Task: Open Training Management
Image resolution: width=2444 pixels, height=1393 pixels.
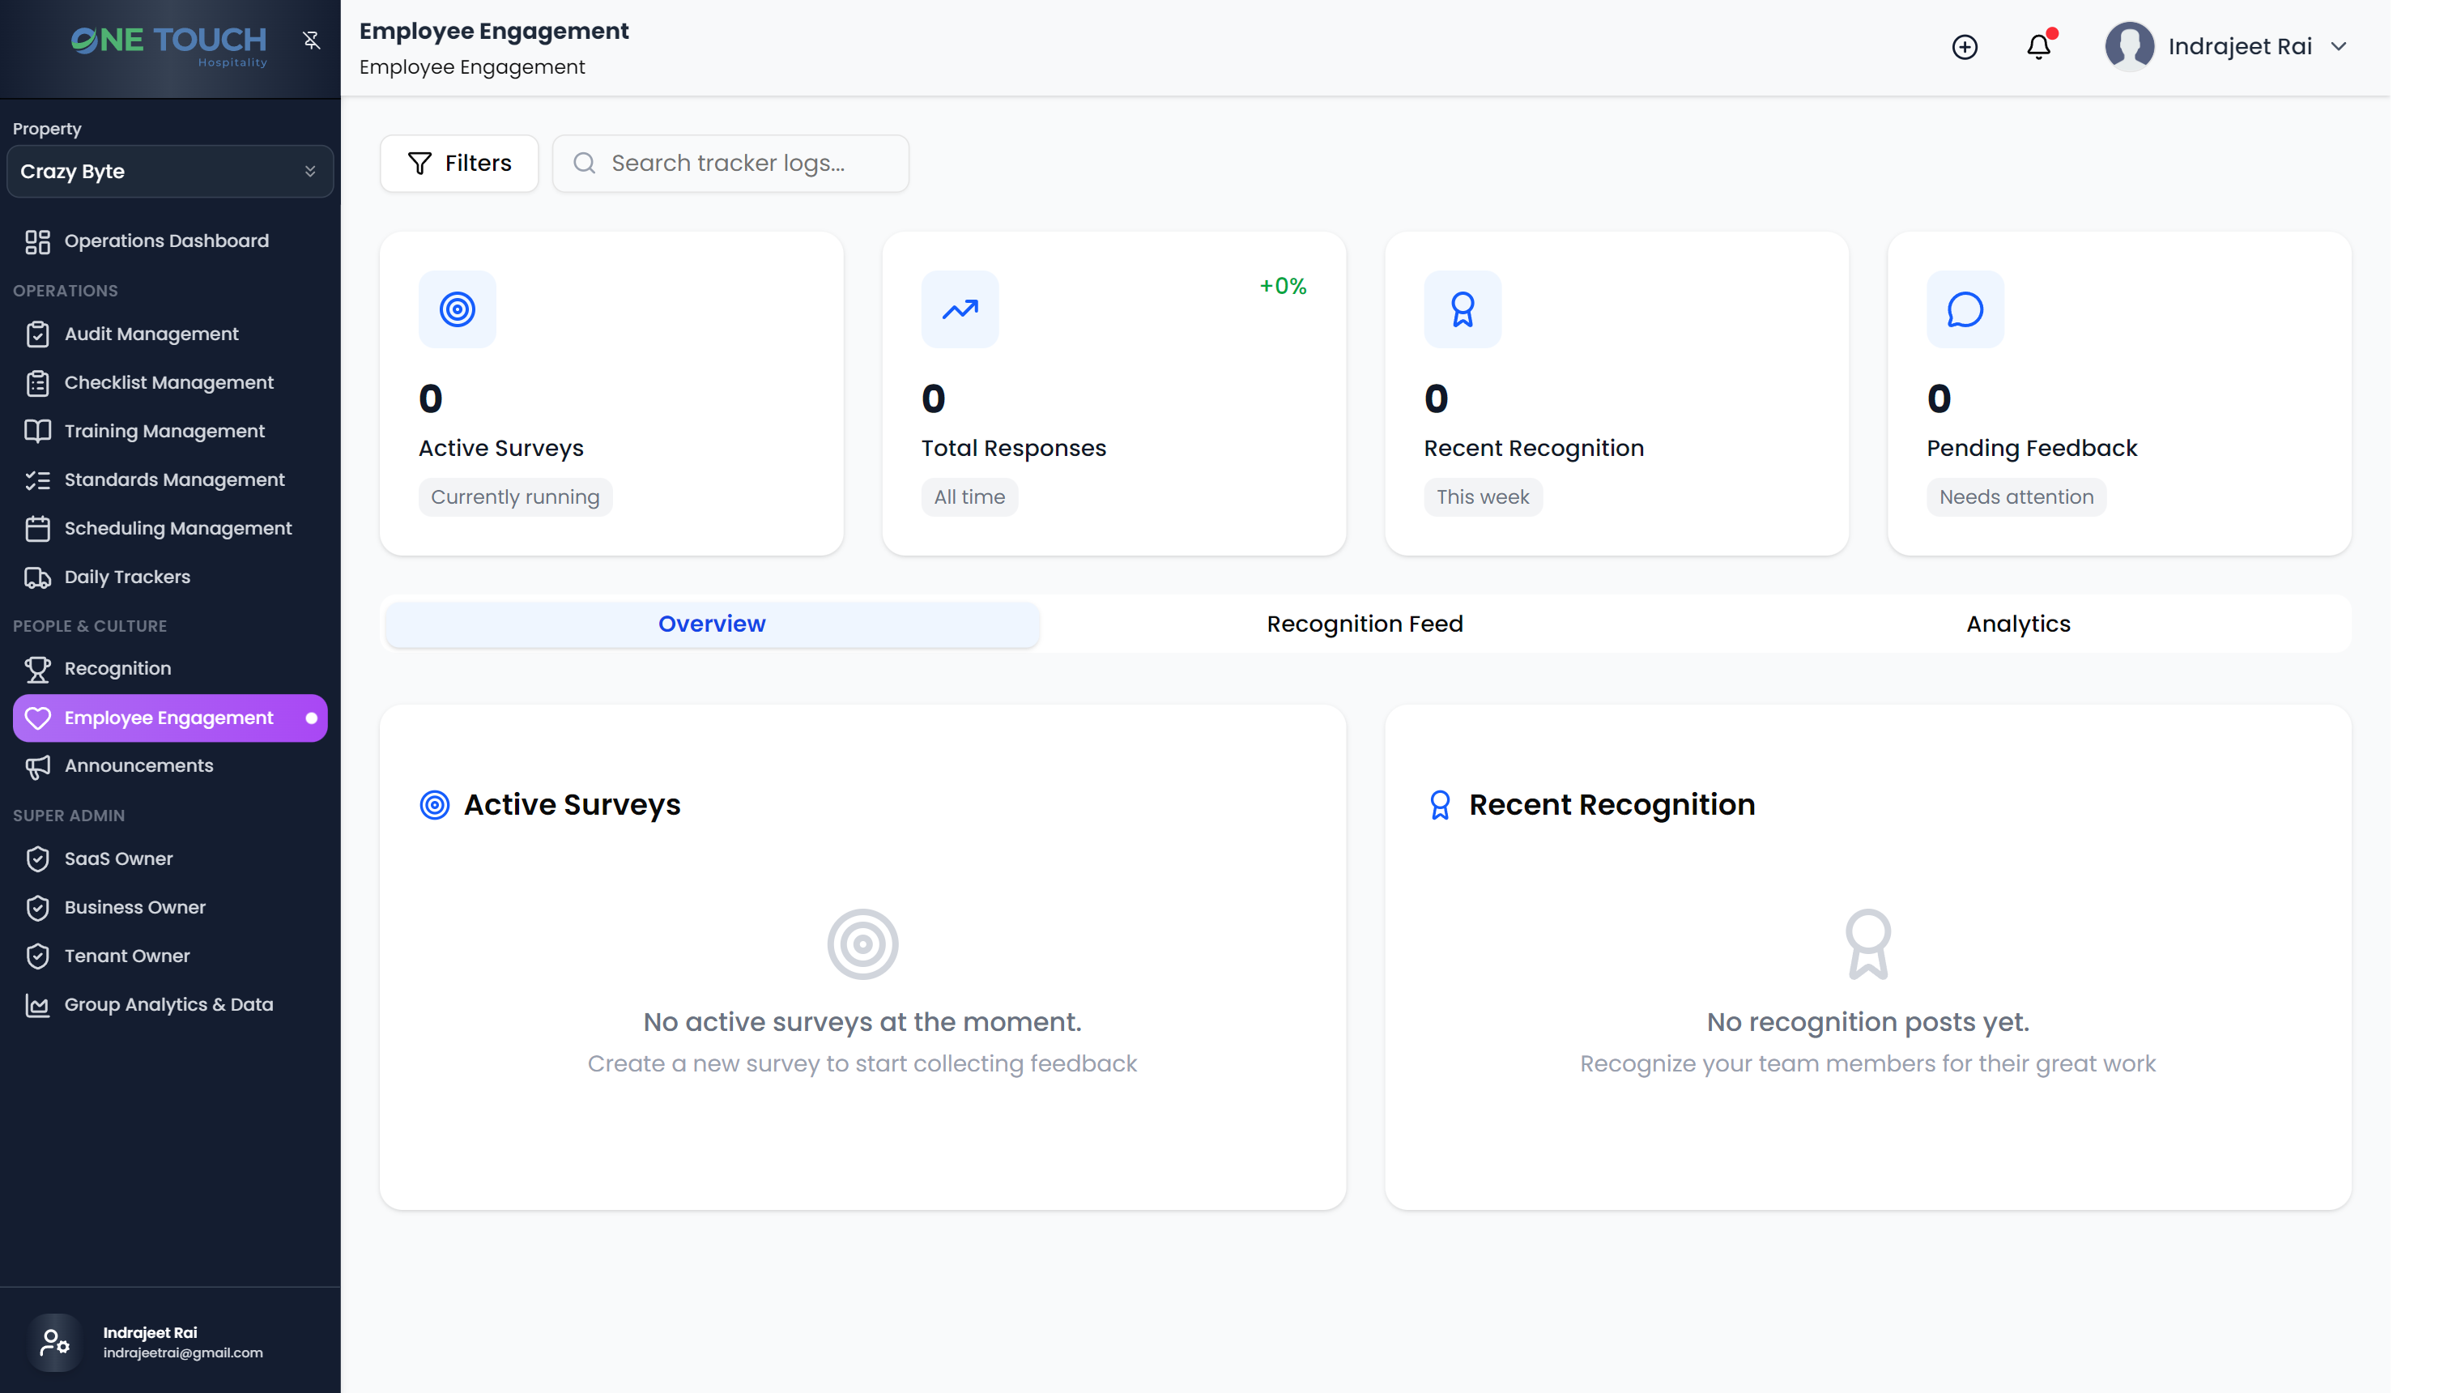Action: [164, 431]
